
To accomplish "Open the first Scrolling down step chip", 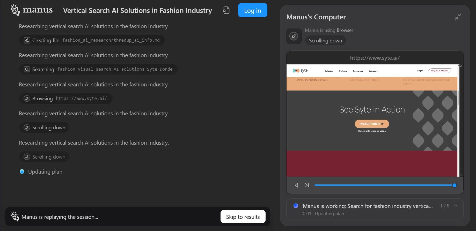I will [x=44, y=128].
